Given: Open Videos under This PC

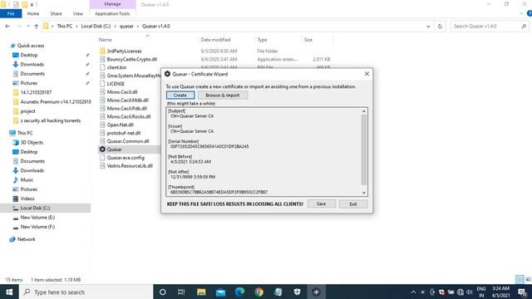Looking at the screenshot, I should pyautogui.click(x=27, y=199).
